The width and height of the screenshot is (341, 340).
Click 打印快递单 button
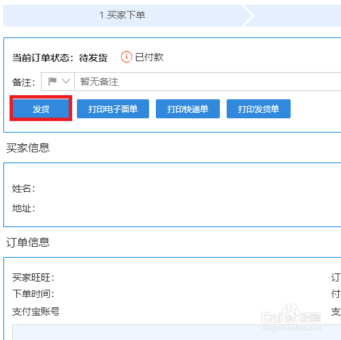(188, 109)
